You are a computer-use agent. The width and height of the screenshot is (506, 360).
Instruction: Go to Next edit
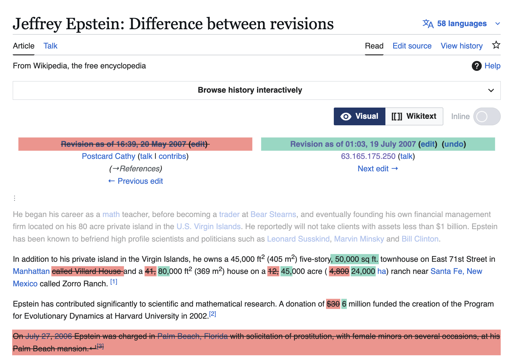(378, 169)
